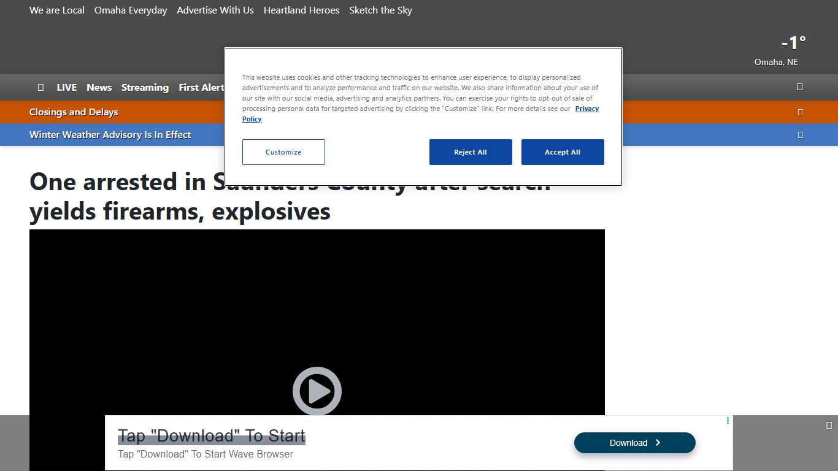Open the Customize cookie settings

coord(283,152)
